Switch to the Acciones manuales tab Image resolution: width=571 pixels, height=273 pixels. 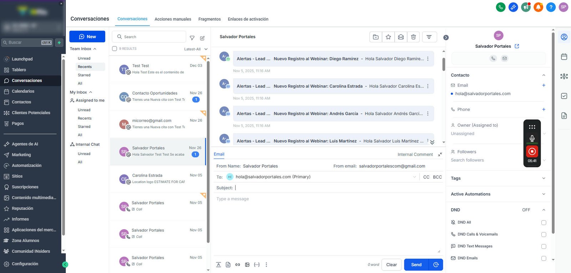(x=173, y=19)
